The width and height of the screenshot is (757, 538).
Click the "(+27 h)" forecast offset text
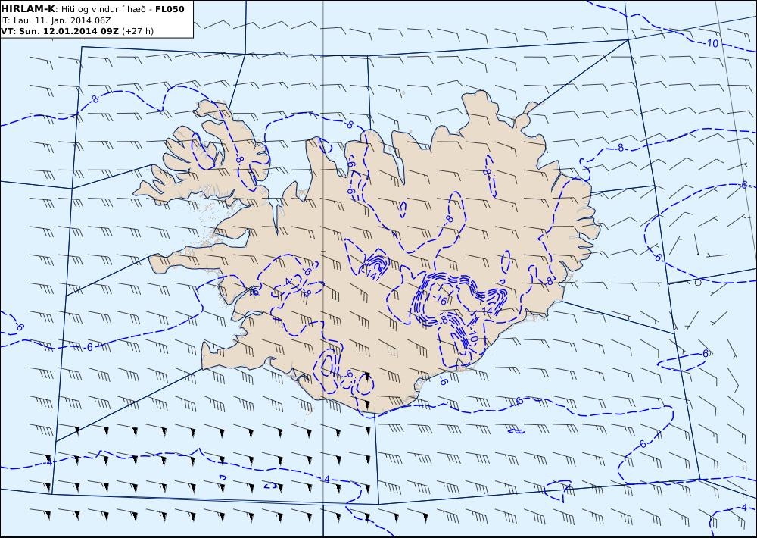pos(138,31)
